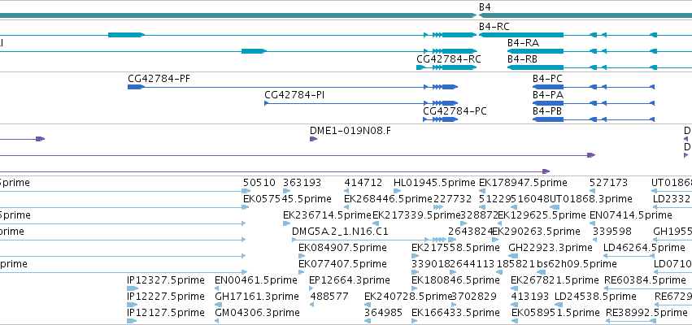Screen dimensions: 692x325
Task: Click the CG42784-PI protein label
Action: pos(295,95)
